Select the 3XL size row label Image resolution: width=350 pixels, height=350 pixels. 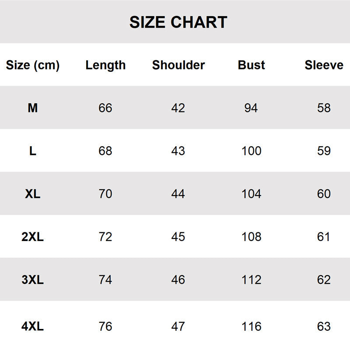click(x=33, y=280)
